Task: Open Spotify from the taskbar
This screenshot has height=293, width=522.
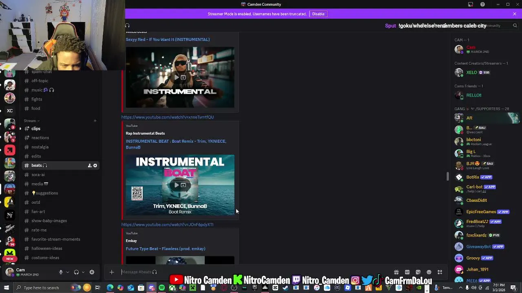Action: point(162,288)
